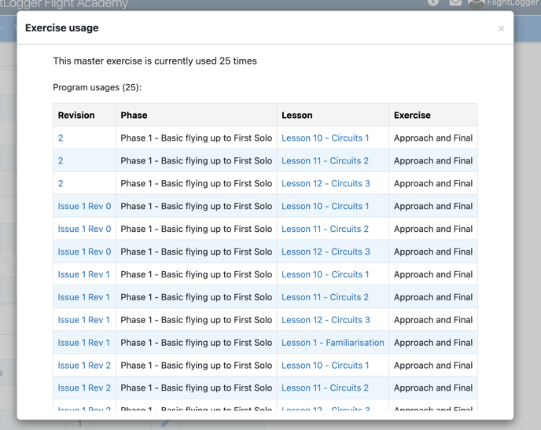Click the 'Exercise usage' dialog title
541x430 pixels.
coord(62,28)
